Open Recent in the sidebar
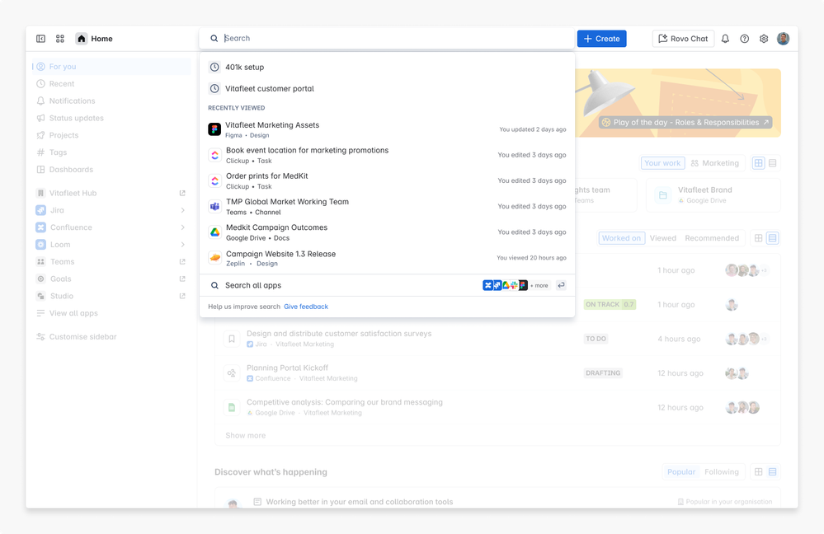Viewport: 824px width, 534px height. pos(111,84)
